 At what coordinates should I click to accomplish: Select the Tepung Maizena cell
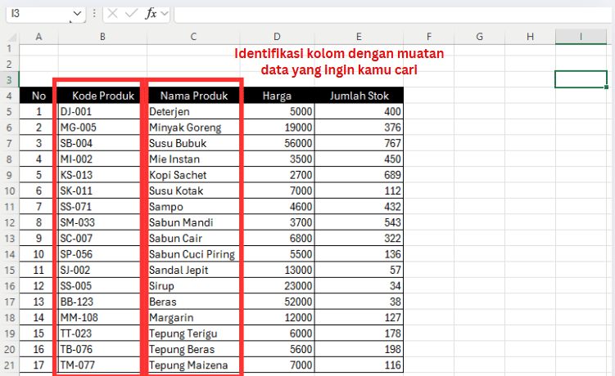[193, 365]
